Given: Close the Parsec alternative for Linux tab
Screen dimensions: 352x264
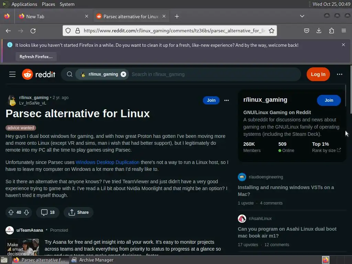Looking at the screenshot, I should pyautogui.click(x=164, y=16).
